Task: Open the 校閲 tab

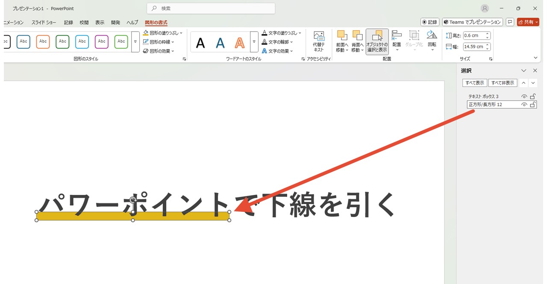Action: [x=84, y=23]
